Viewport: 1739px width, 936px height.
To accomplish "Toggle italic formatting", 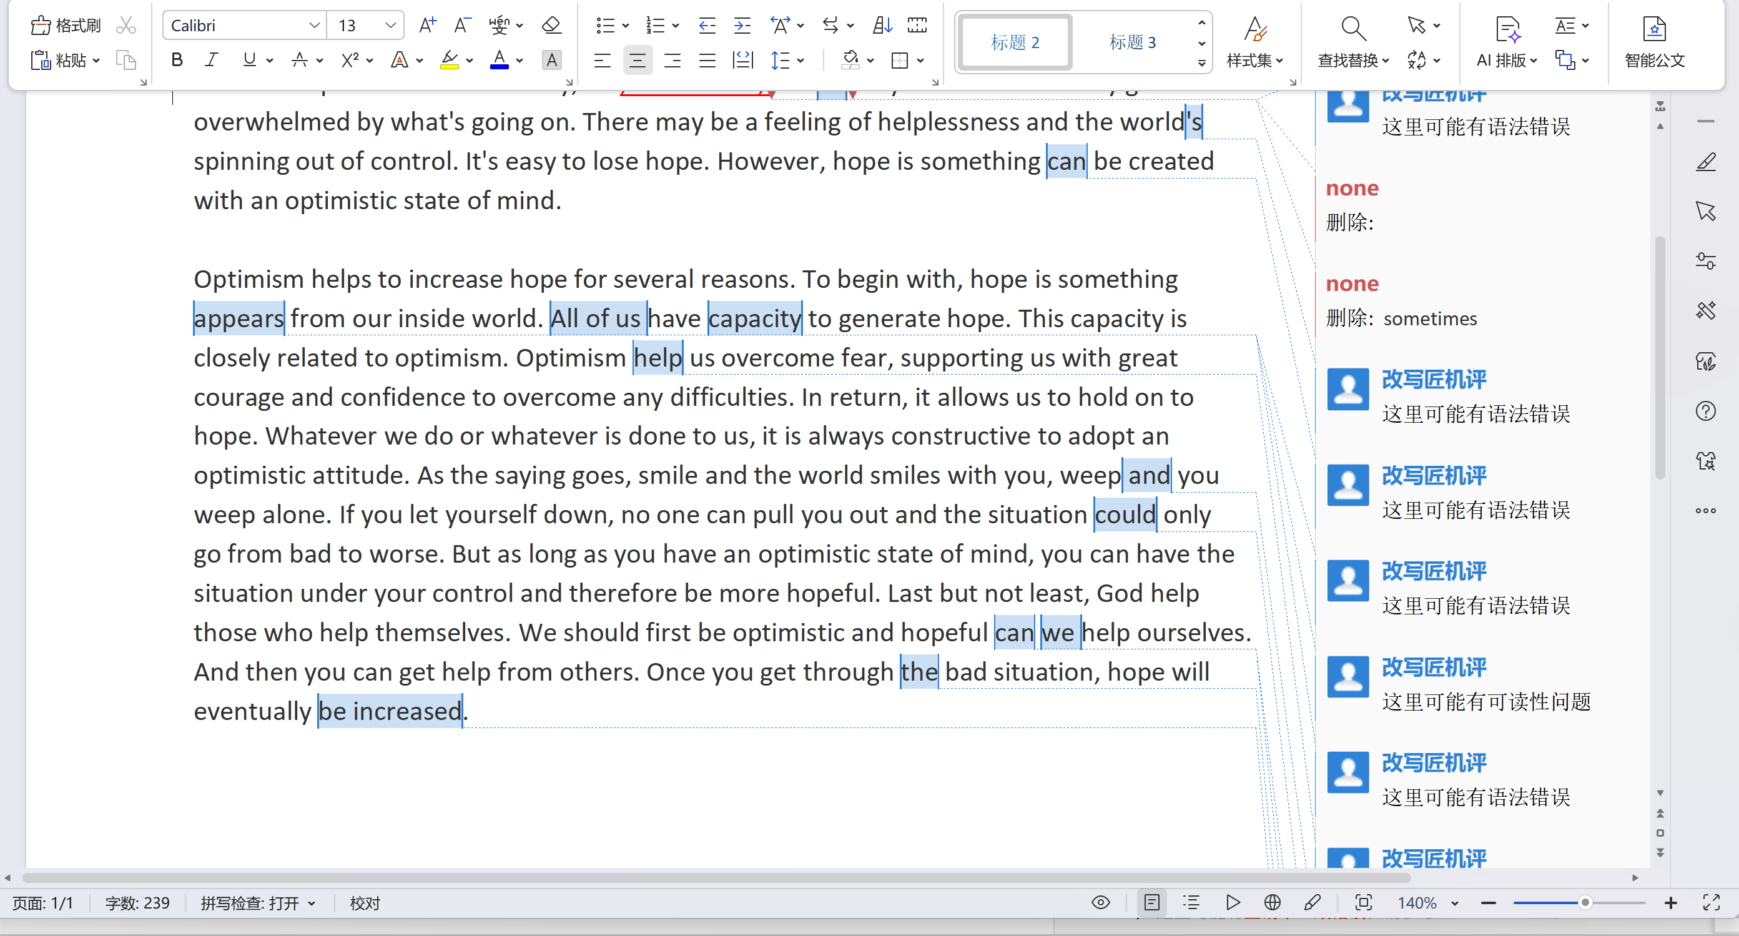I will pos(211,60).
